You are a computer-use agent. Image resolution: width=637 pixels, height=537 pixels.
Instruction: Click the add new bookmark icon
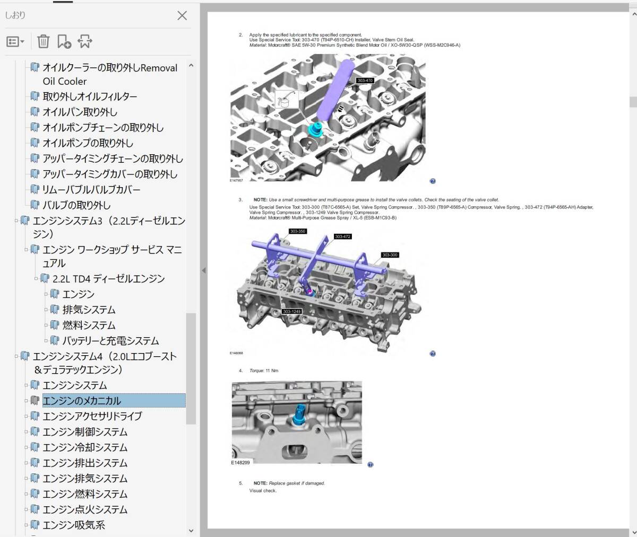(64, 41)
